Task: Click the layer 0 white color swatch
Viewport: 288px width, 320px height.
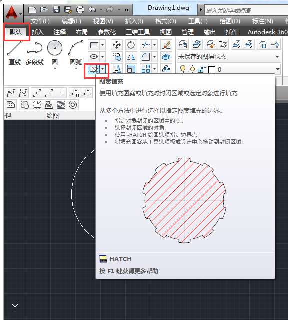Action: [212, 70]
